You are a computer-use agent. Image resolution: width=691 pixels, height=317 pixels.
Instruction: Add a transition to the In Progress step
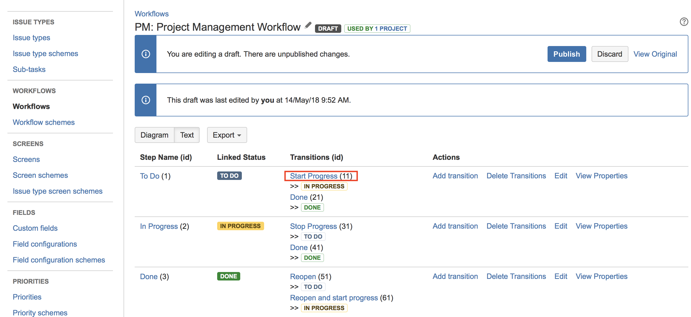[455, 226]
